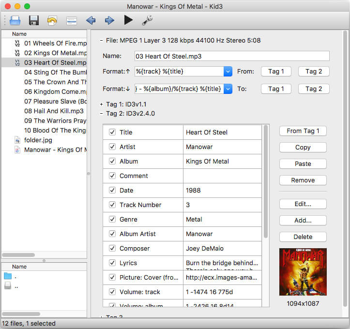Screen dimensions: 350x329
Task: Go to next file with the right arrow
Action: [x=109, y=20]
